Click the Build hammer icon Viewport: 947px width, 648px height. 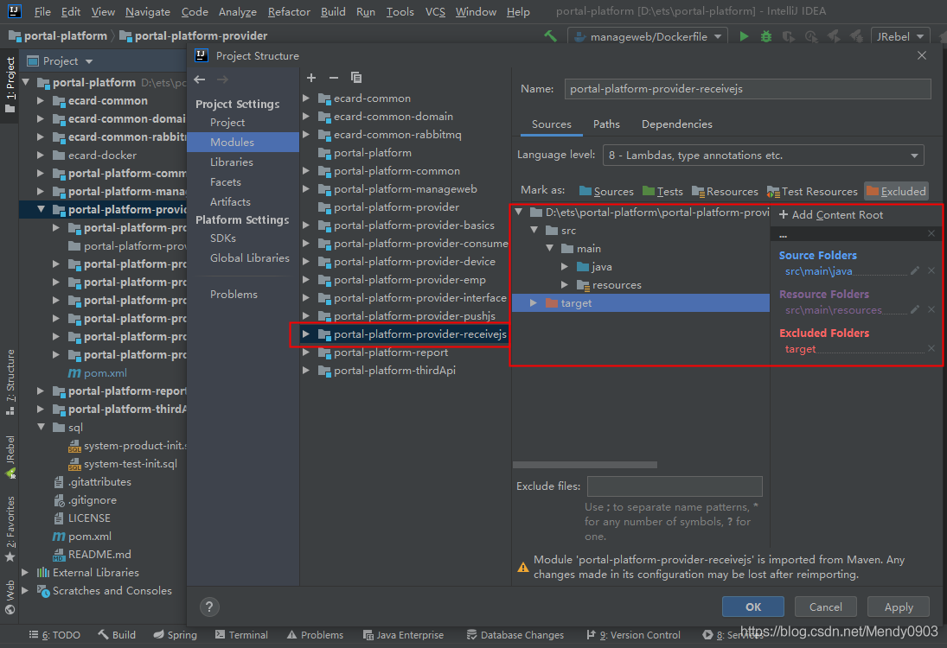550,36
